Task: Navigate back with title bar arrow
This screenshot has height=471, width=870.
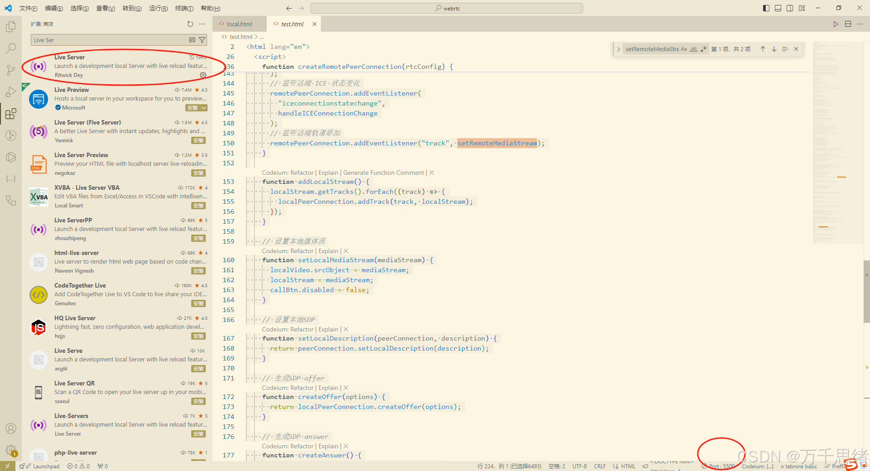Action: [x=289, y=8]
